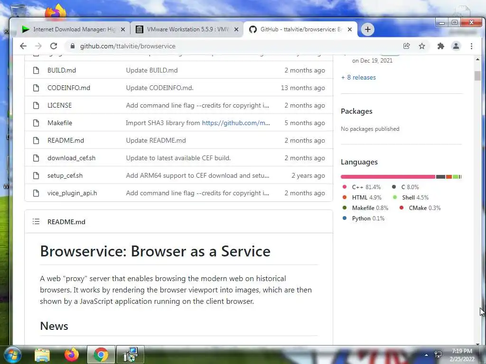
Task: Open Windows Explorer from the taskbar
Action: (x=42, y=355)
